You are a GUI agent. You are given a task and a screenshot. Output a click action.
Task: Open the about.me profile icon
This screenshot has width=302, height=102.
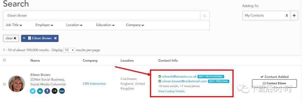coord(62,91)
